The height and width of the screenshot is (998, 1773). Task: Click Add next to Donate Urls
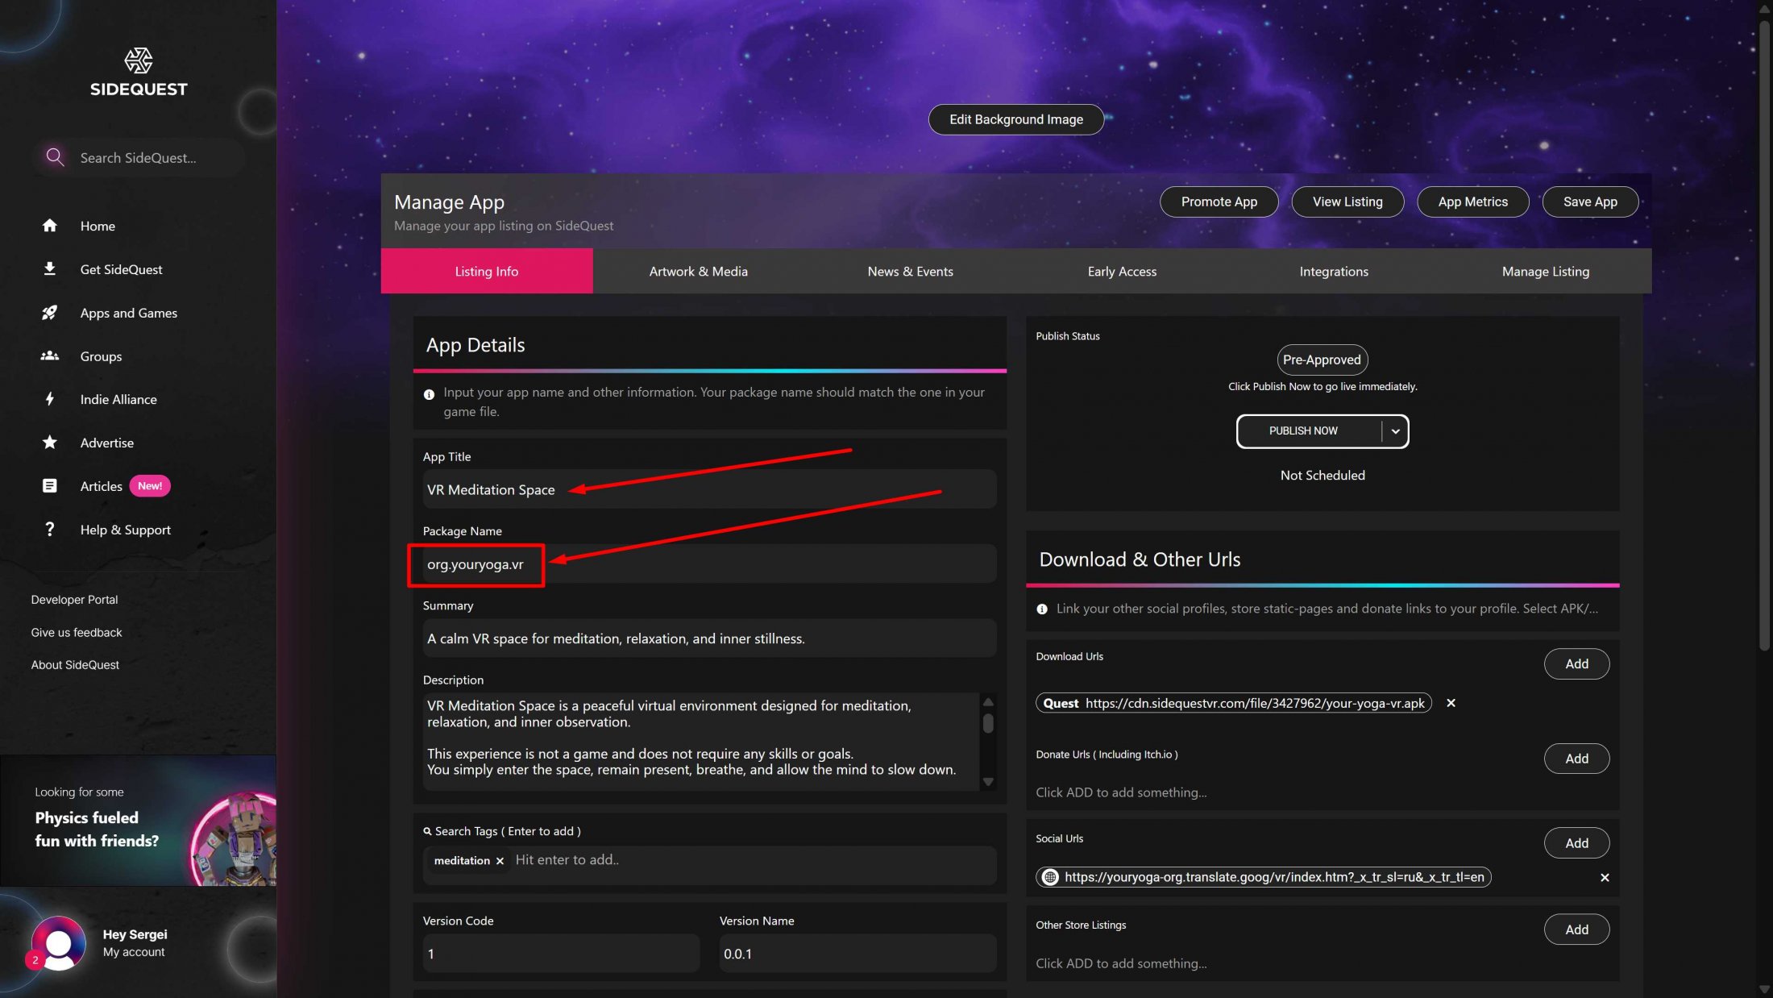tap(1576, 758)
